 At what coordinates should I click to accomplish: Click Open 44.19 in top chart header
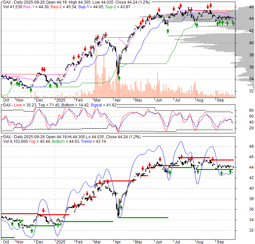point(56,2)
